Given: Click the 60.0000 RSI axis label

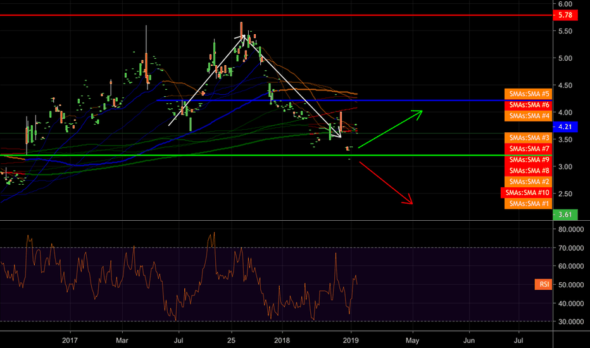Looking at the screenshot, I should coord(571,266).
